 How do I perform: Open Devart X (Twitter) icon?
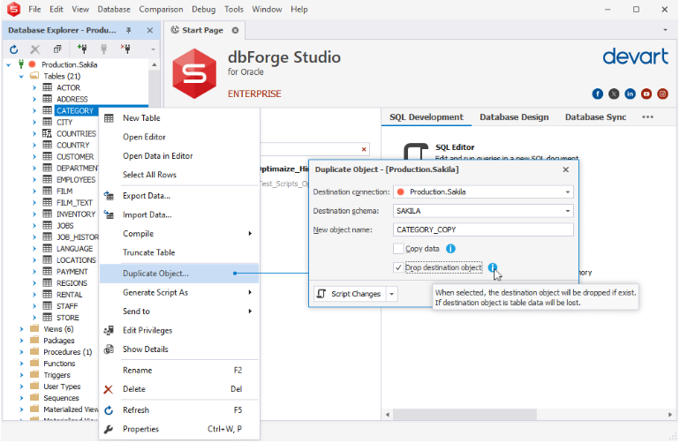point(614,94)
